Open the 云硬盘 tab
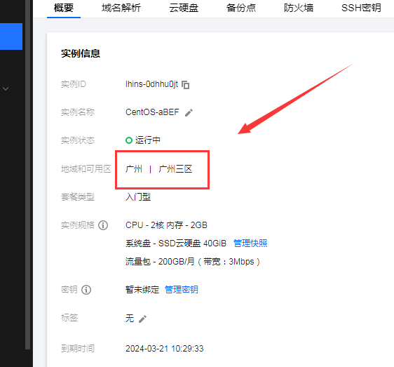 click(184, 8)
